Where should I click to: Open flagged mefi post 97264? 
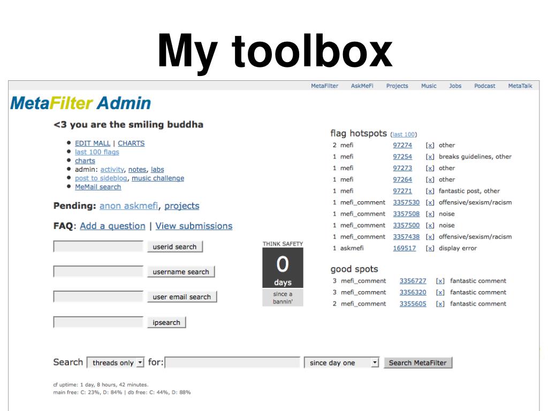tap(402, 180)
